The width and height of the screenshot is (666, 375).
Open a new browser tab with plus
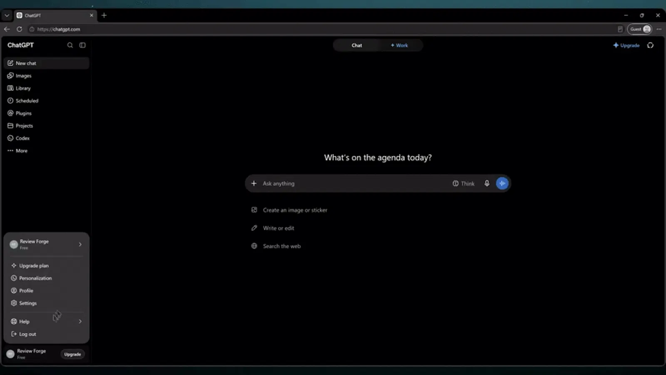104,15
